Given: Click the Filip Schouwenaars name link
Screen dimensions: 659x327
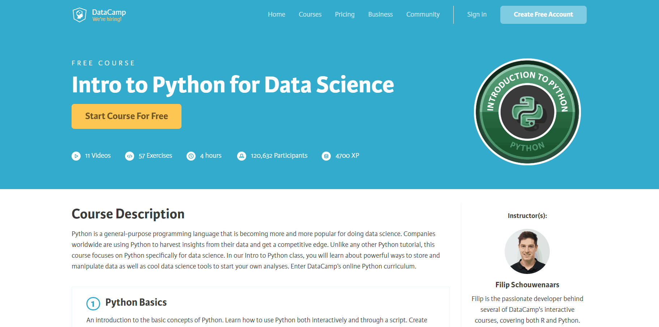Looking at the screenshot, I should tap(527, 285).
